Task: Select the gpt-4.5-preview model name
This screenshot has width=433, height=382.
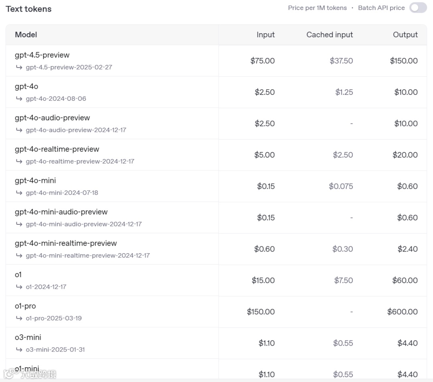Action: 42,55
